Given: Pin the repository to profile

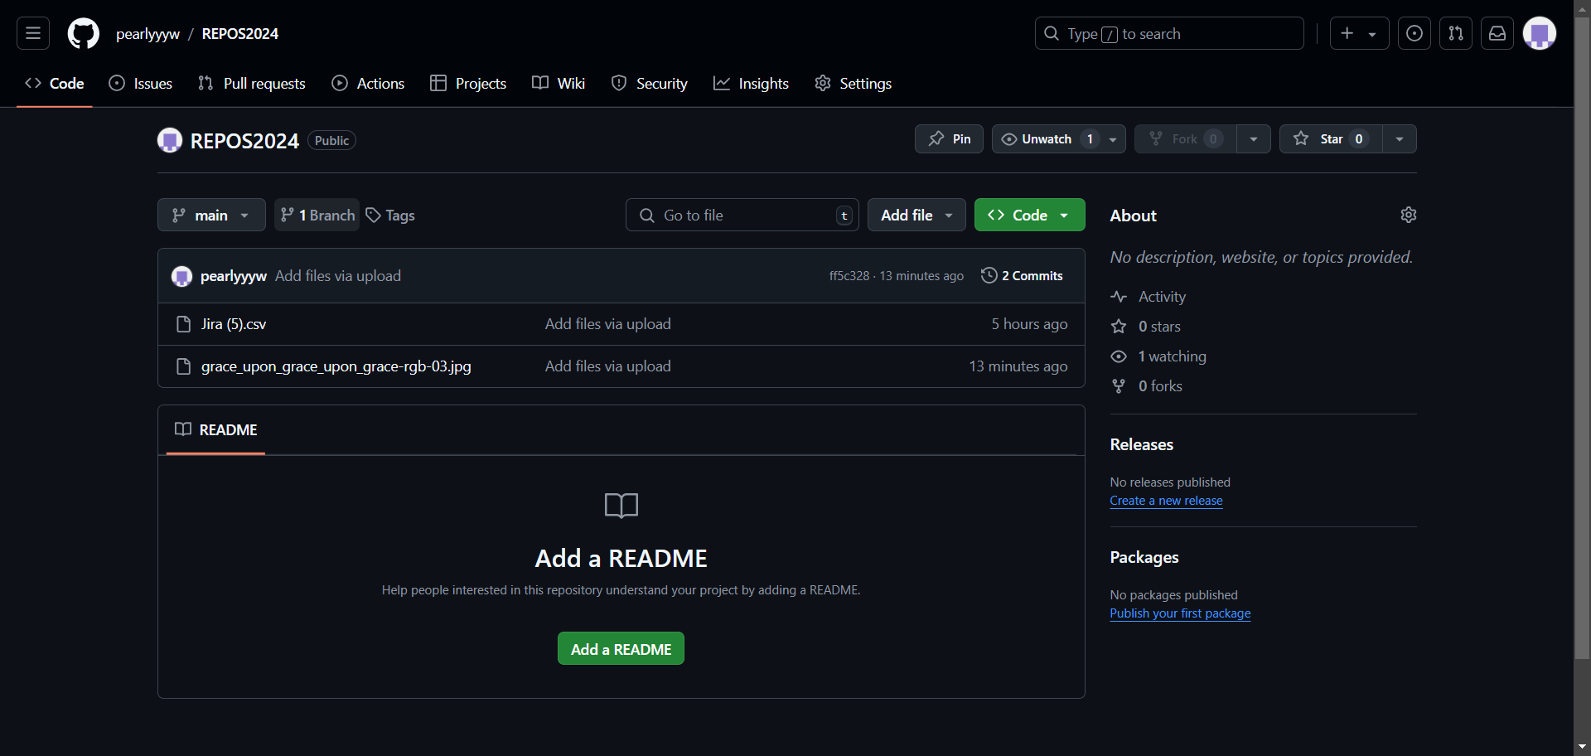Looking at the screenshot, I should click(x=949, y=139).
